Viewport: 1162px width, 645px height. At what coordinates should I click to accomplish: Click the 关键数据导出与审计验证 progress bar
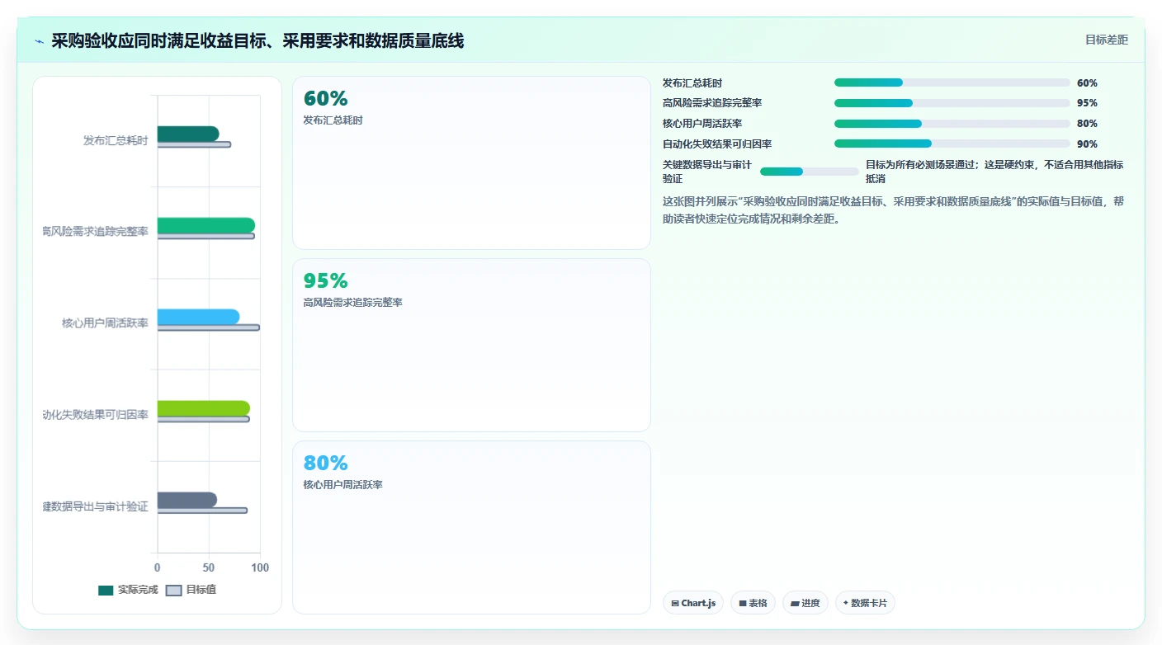(810, 172)
